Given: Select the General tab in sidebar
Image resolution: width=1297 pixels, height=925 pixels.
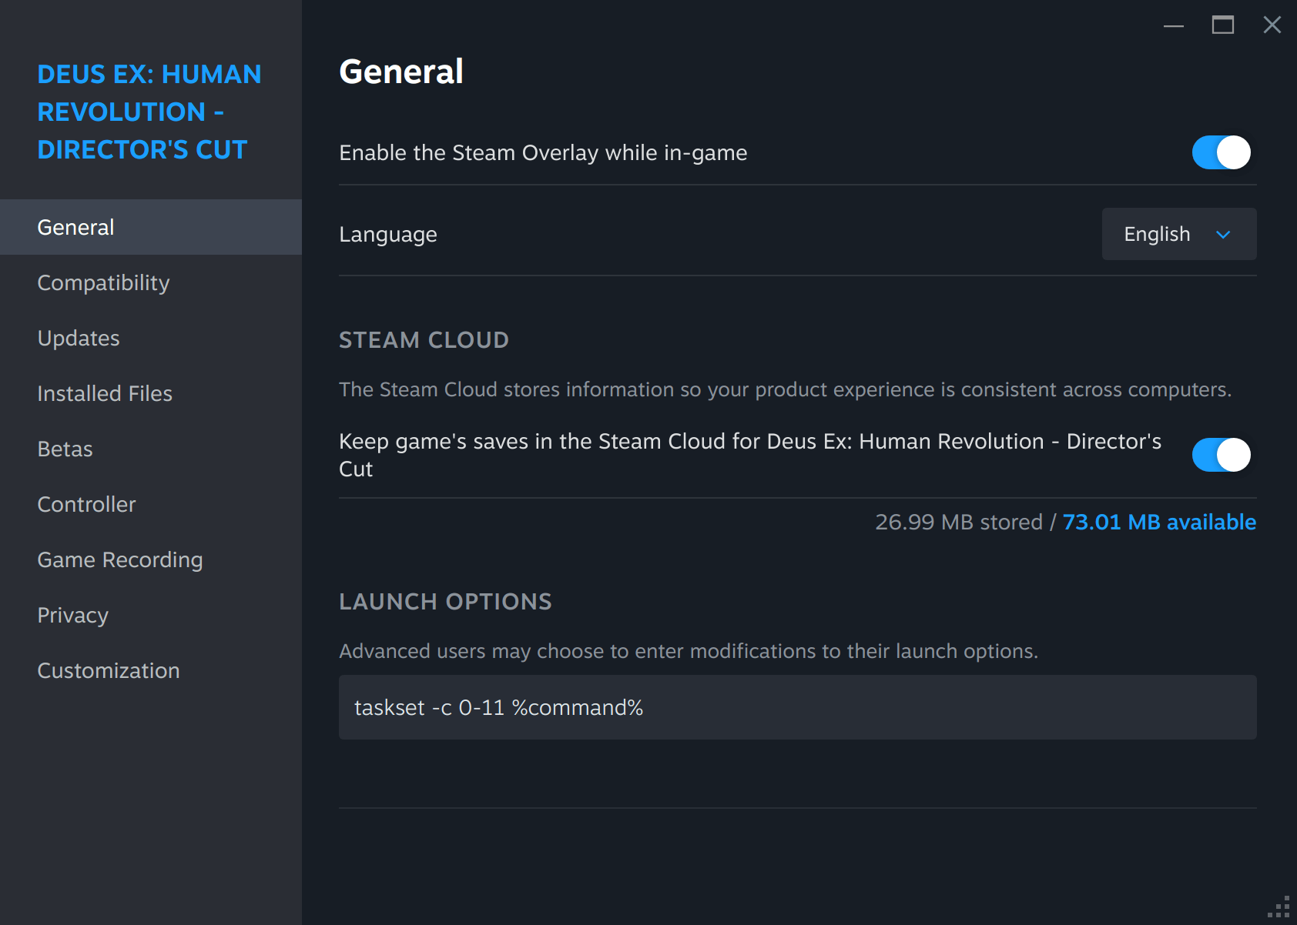Looking at the screenshot, I should tap(75, 228).
